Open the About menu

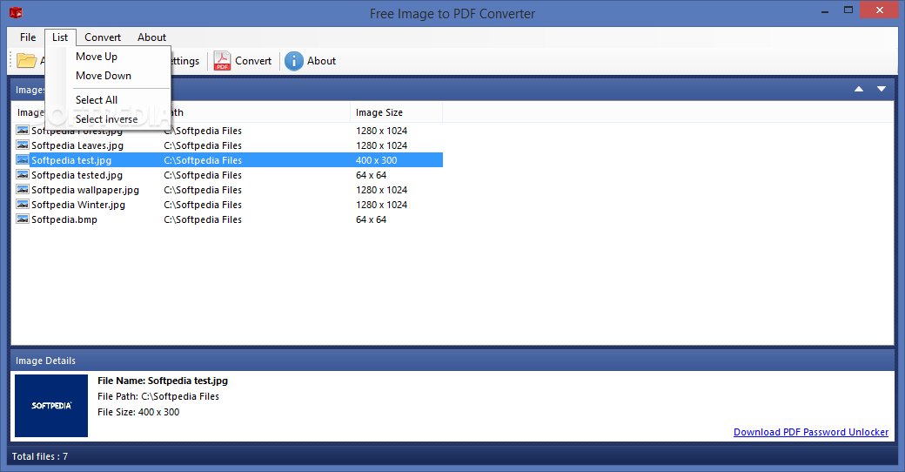click(151, 37)
